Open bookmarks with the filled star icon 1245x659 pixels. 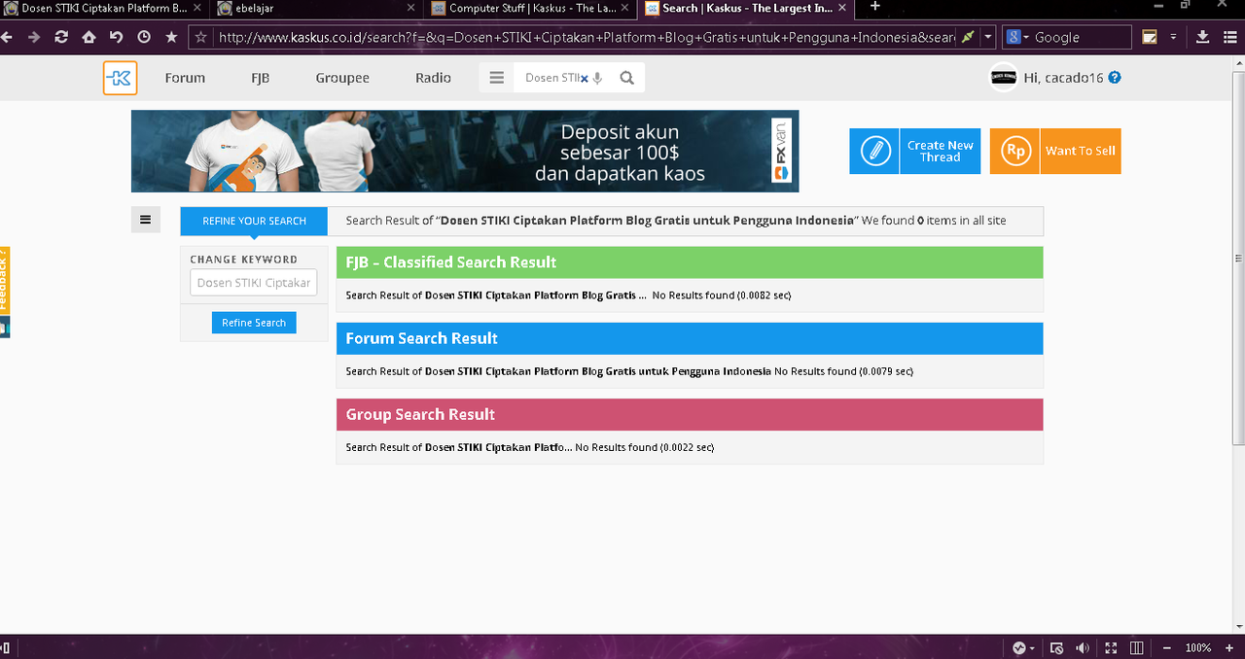coord(171,37)
